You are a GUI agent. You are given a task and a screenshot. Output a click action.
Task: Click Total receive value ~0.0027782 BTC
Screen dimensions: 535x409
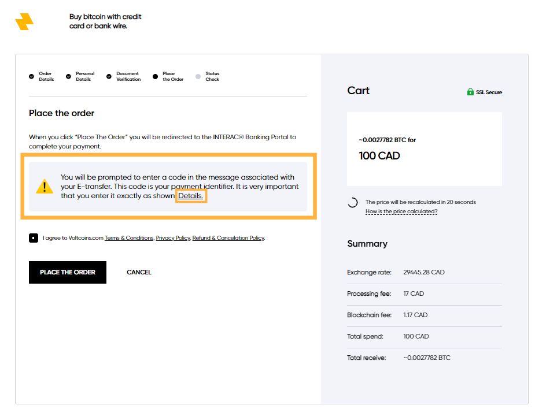427,358
